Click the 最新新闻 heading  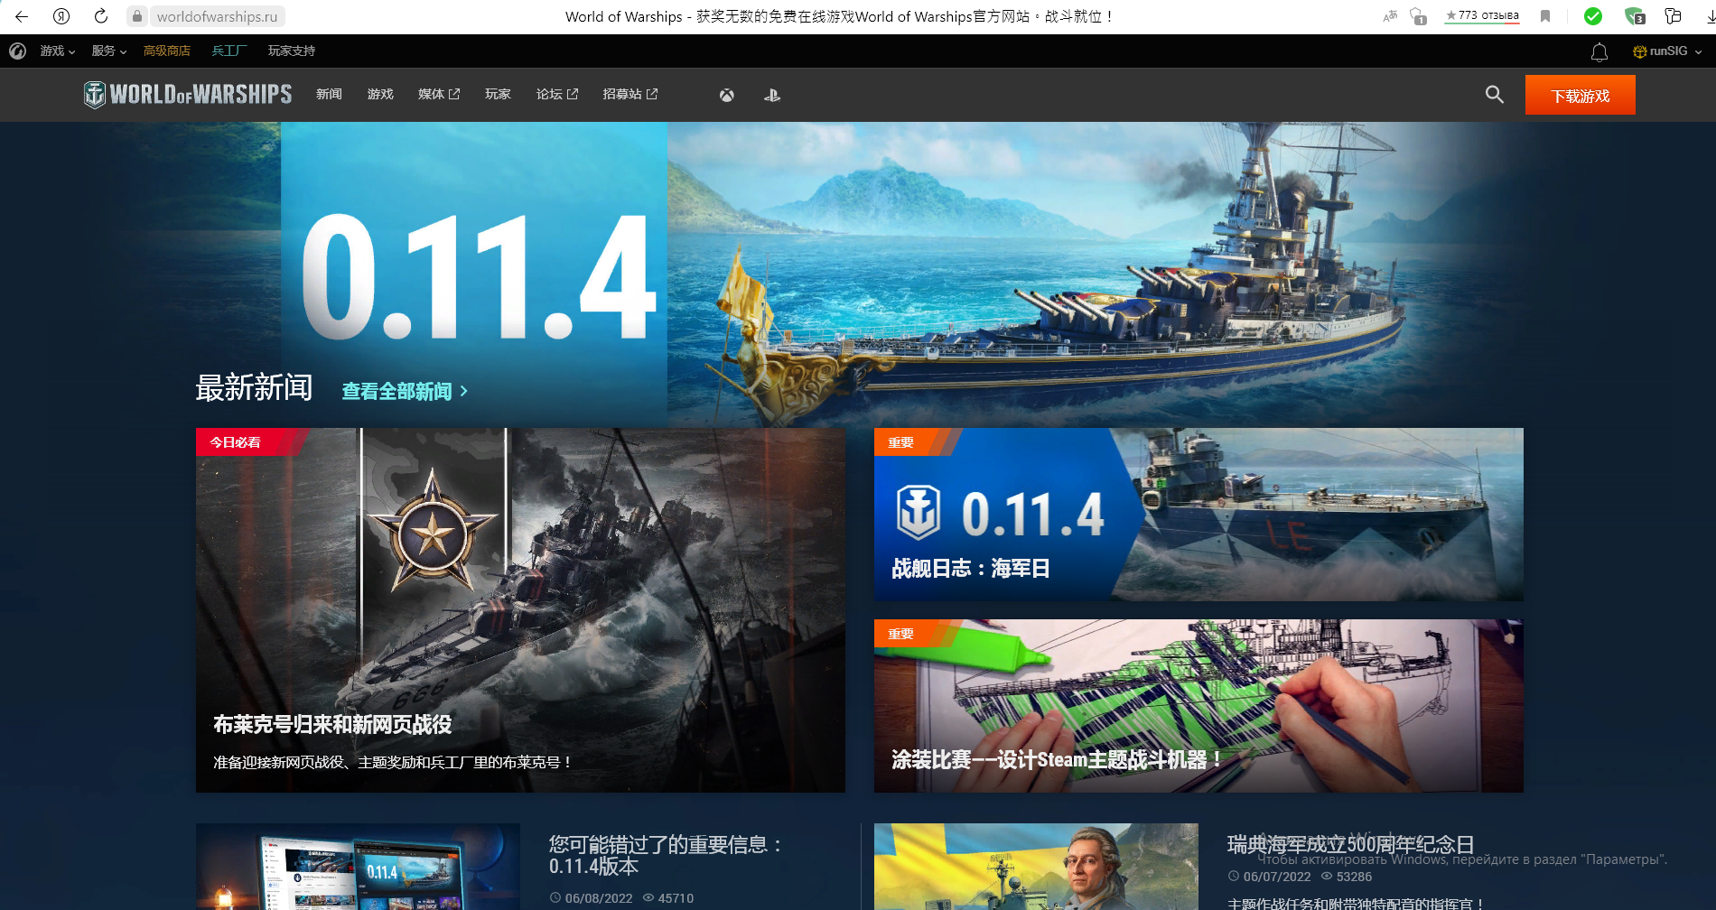click(x=254, y=388)
